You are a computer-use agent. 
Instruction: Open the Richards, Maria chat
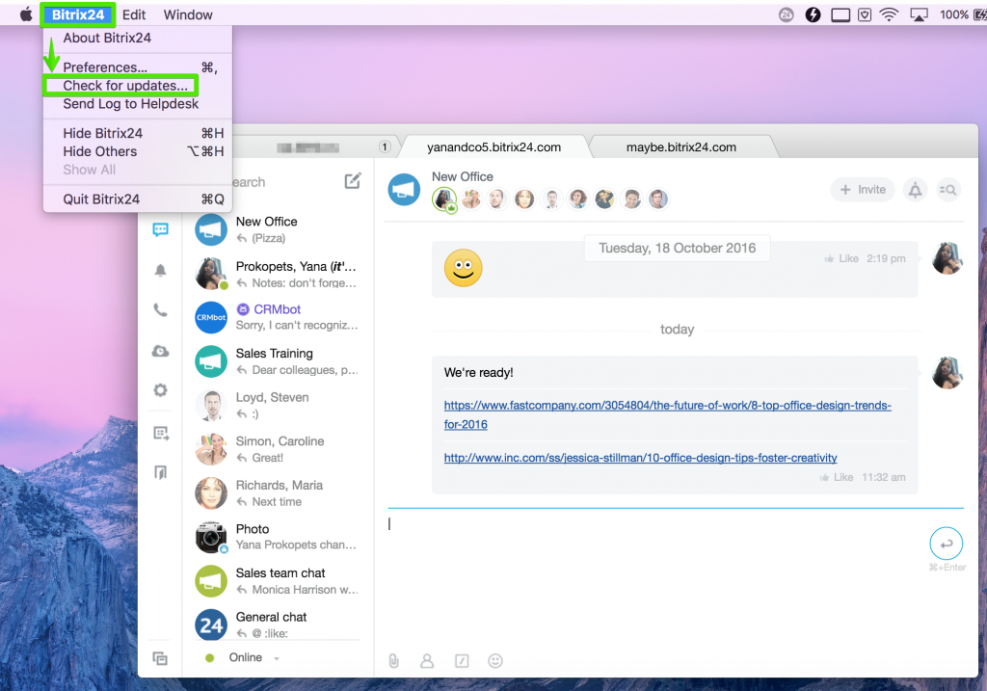click(278, 493)
